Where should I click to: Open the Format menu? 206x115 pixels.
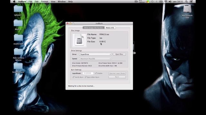(x=44, y=2)
